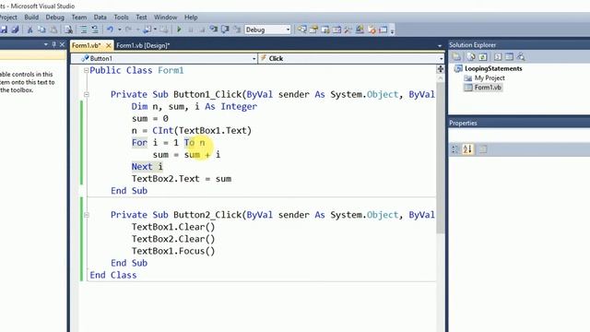
Task: Open the Object Browser toolbar icon
Action: tap(325, 30)
